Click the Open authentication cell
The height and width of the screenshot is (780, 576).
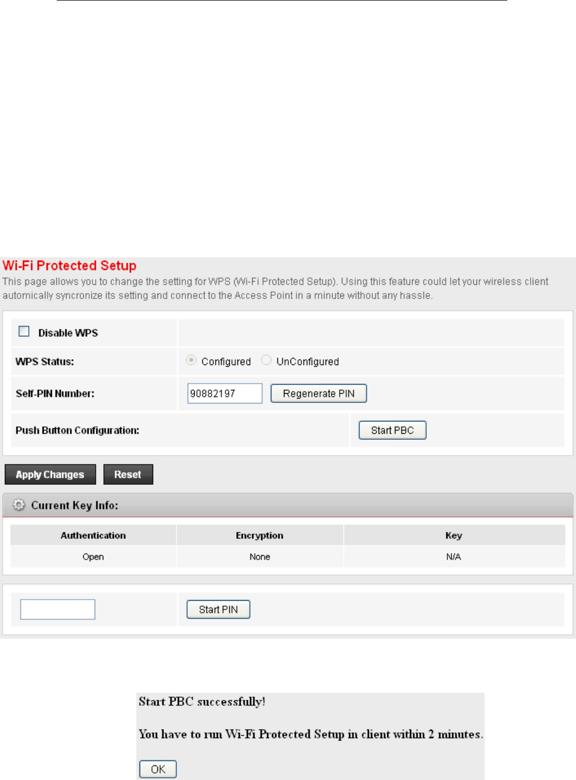[x=93, y=557]
